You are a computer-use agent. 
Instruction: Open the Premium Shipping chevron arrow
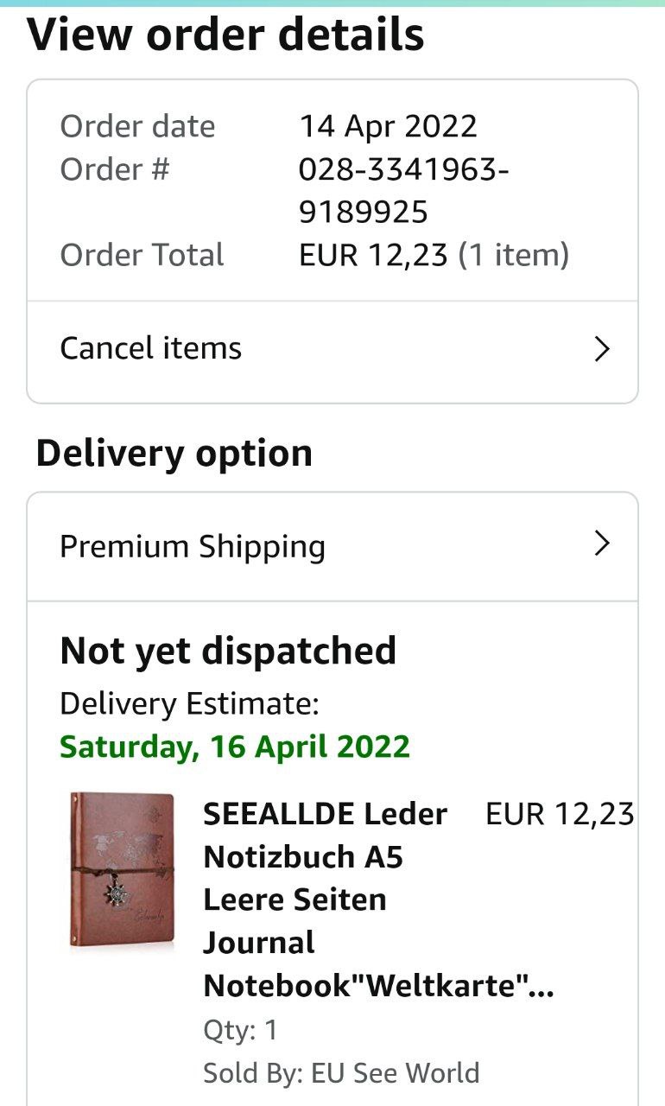(602, 543)
